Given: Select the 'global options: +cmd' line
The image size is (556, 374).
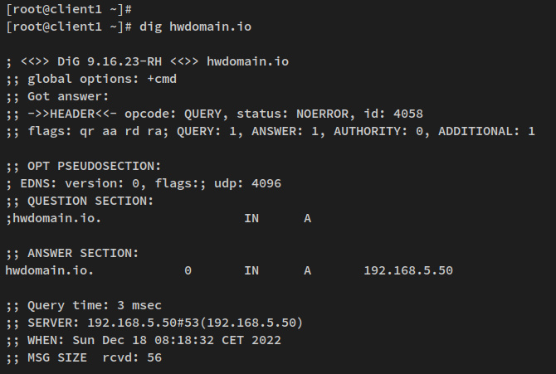Looking at the screenshot, I should tap(97, 80).
